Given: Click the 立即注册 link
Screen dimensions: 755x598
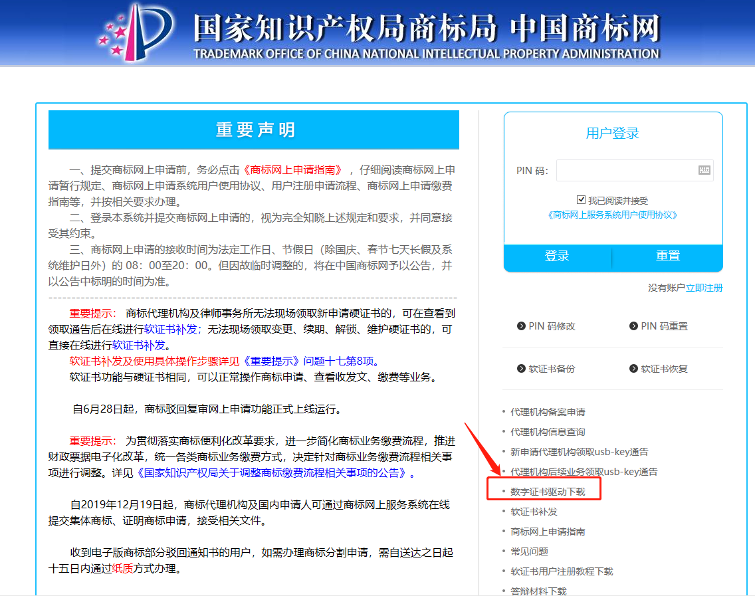Looking at the screenshot, I should [704, 288].
